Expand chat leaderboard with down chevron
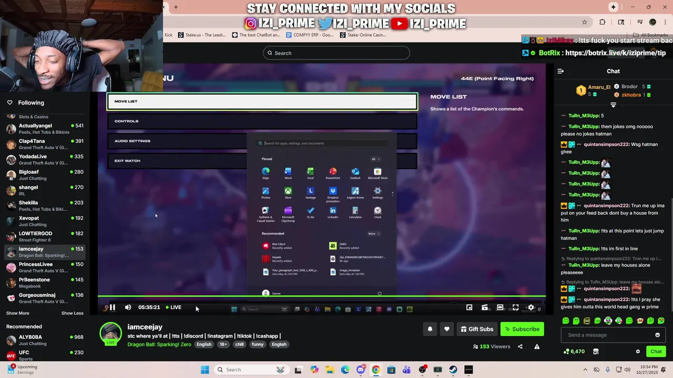 (x=613, y=105)
